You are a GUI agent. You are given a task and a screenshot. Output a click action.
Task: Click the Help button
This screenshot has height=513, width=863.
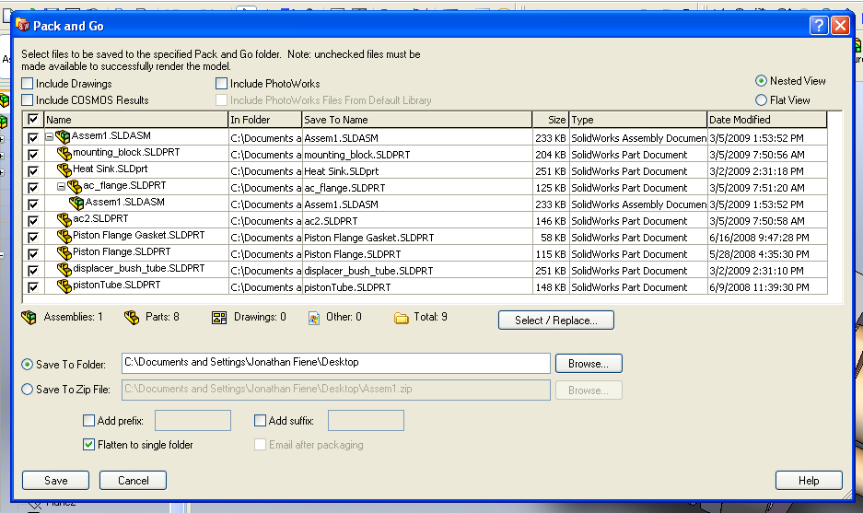pyautogui.click(x=809, y=481)
